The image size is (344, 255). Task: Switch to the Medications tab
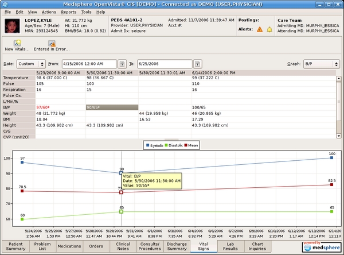[x=69, y=246]
